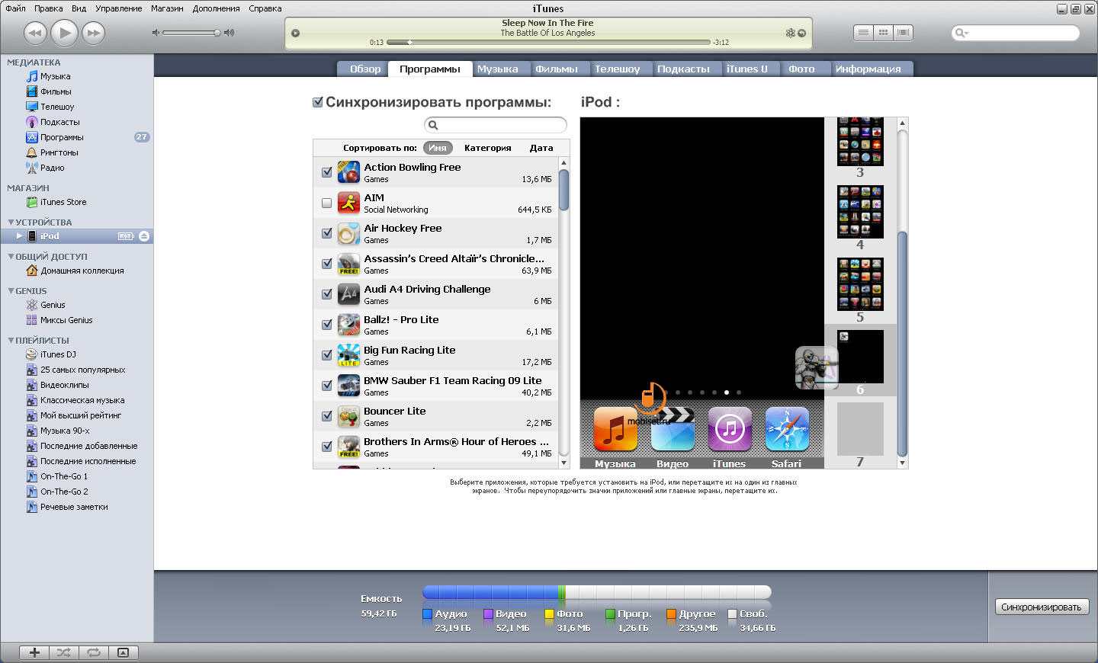
Task: Open iTunes Store in sidebar
Action: click(63, 202)
